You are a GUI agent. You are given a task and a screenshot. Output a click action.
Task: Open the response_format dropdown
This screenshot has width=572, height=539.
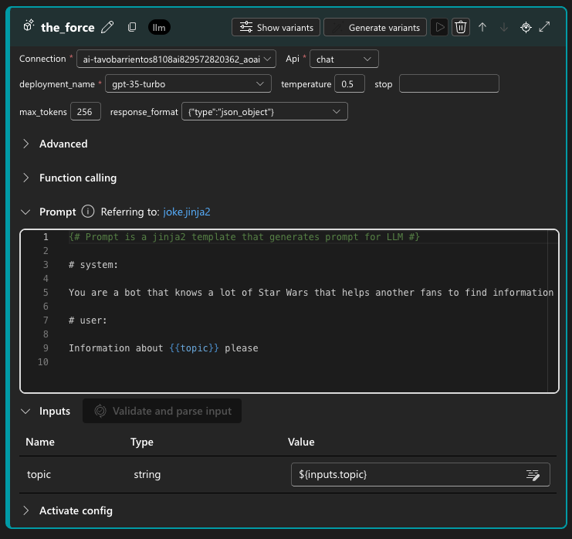(265, 112)
